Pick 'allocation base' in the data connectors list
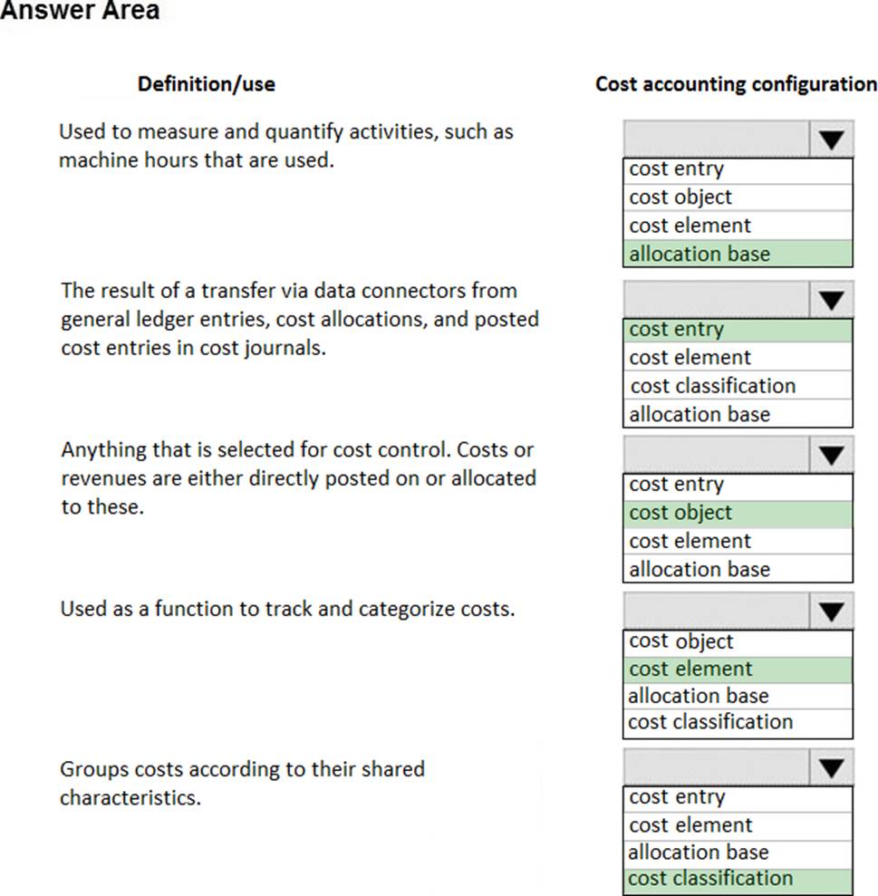The width and height of the screenshot is (878, 896). click(700, 414)
